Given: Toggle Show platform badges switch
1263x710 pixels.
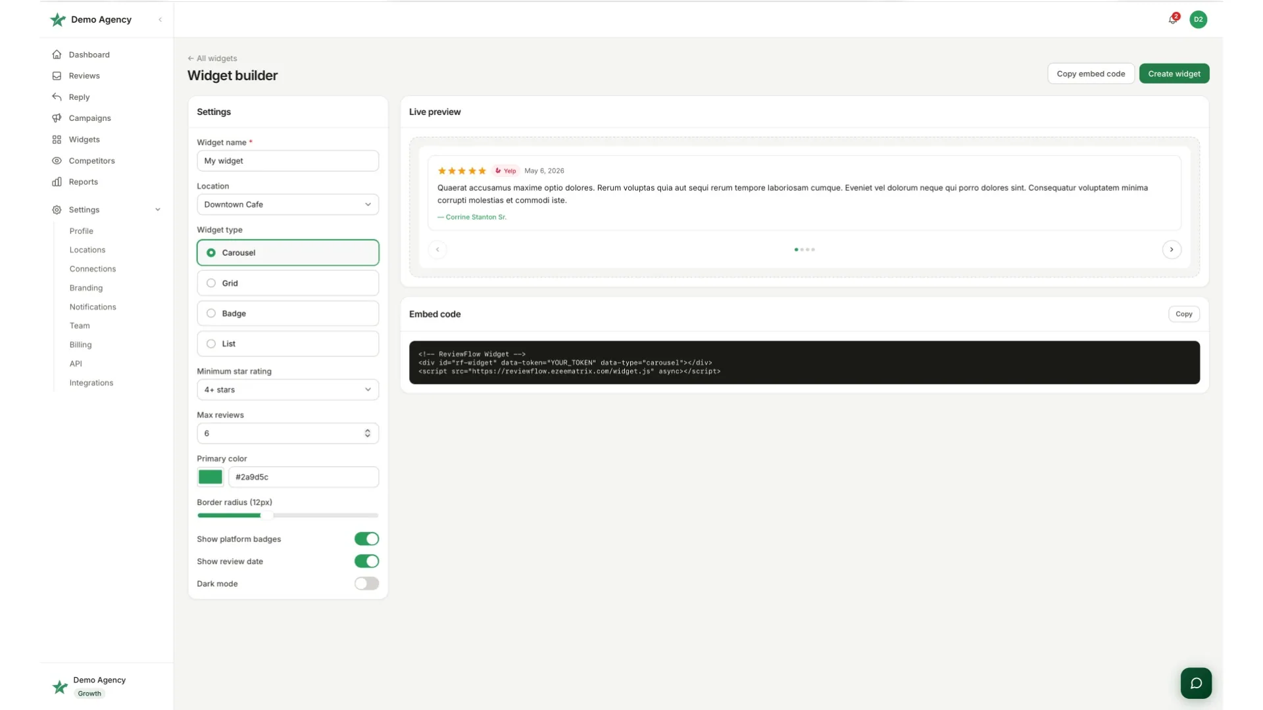Looking at the screenshot, I should (x=366, y=539).
